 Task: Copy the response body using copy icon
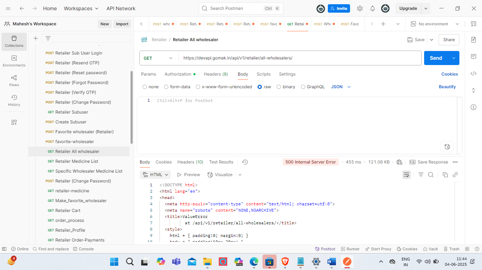[445, 175]
